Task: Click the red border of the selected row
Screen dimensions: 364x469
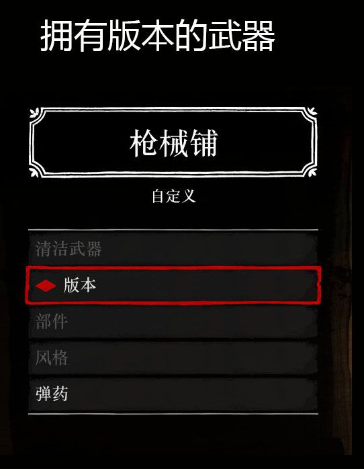Action: [x=173, y=268]
